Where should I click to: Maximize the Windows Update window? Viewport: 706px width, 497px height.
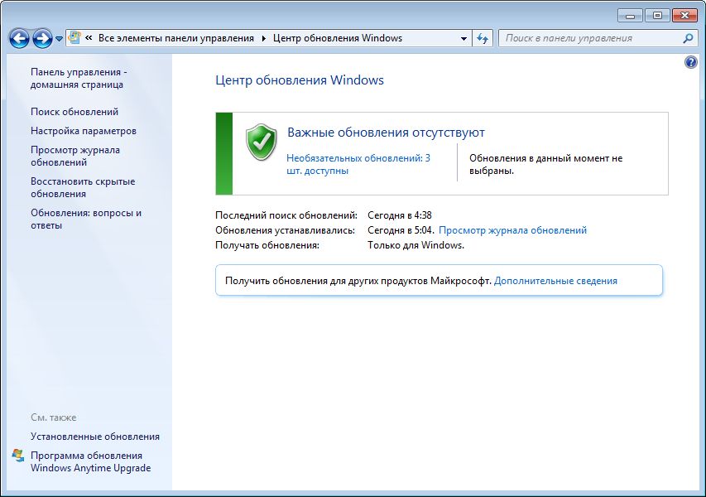tap(657, 16)
